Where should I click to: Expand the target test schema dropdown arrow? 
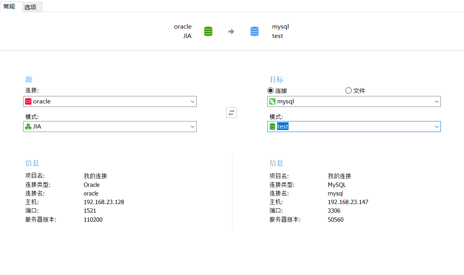(x=437, y=127)
